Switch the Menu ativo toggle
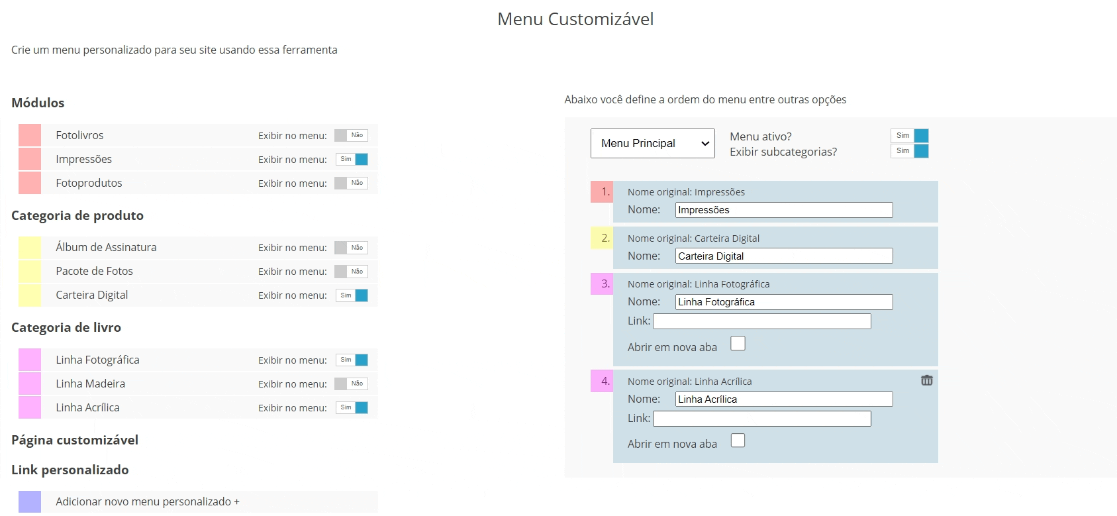This screenshot has height=516, width=1117. click(909, 136)
